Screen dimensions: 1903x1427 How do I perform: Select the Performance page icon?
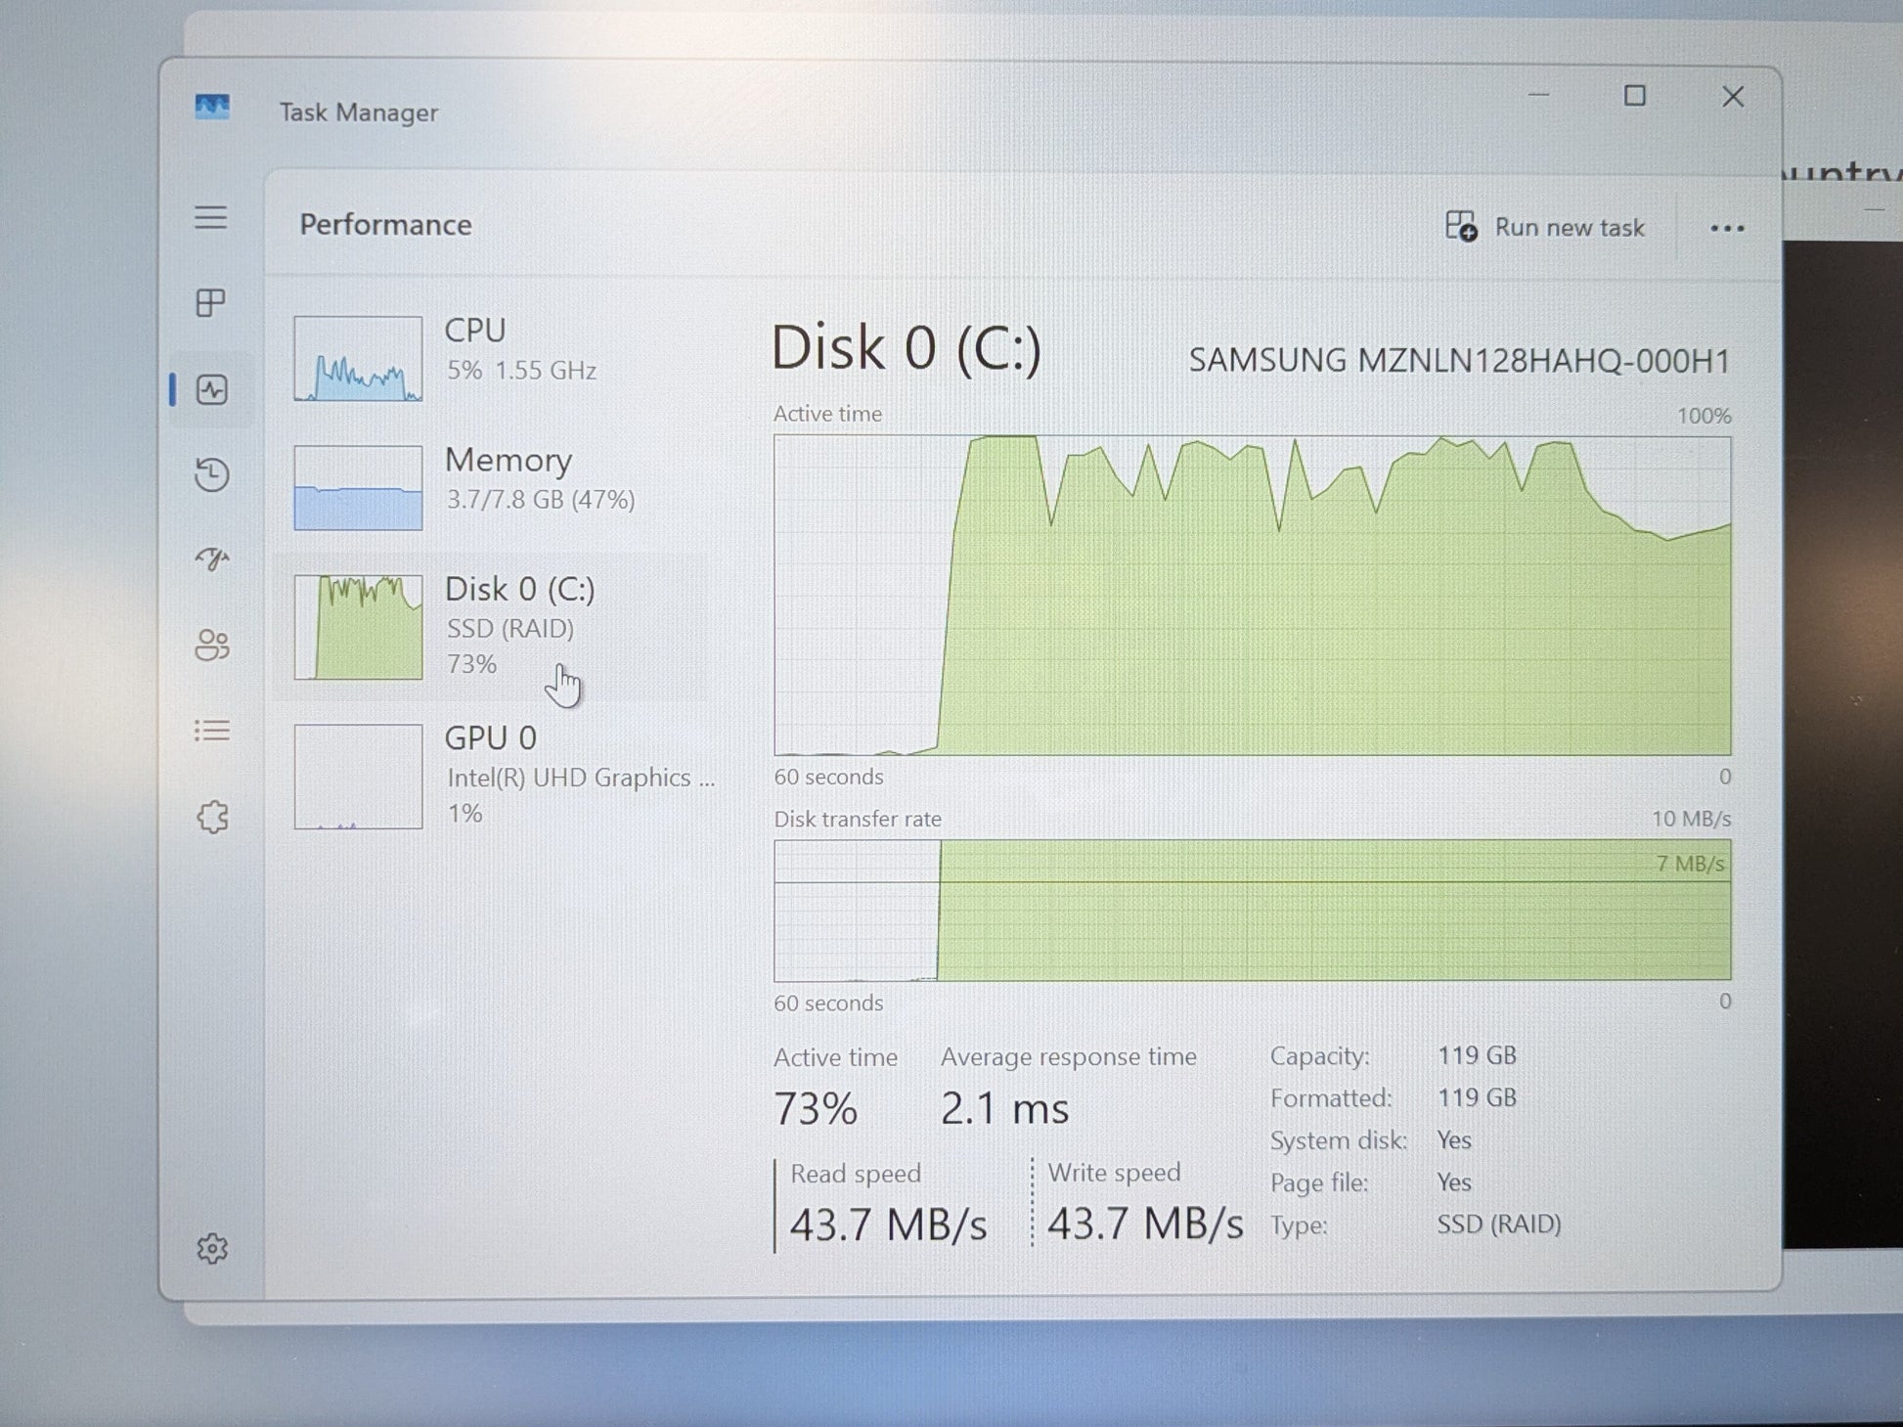point(212,389)
